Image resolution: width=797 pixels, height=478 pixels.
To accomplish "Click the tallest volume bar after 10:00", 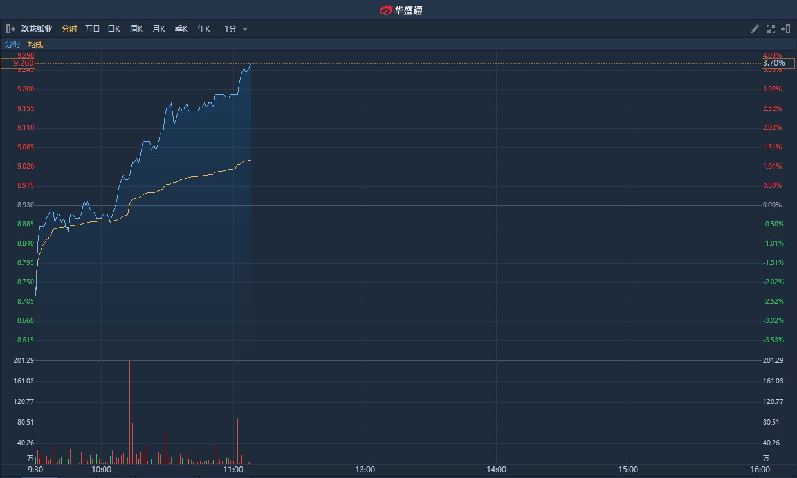I will 130,412.
